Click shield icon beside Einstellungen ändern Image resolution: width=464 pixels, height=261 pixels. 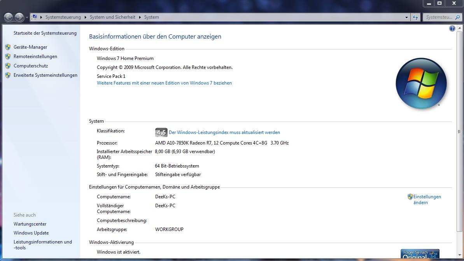point(410,197)
